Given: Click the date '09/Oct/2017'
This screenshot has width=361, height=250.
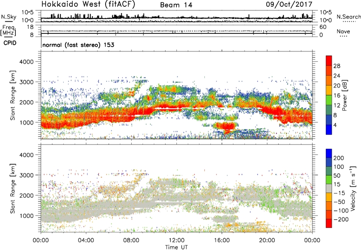Looking at the screenshot, I should coord(289,5).
